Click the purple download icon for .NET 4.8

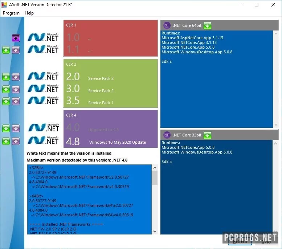16,141
